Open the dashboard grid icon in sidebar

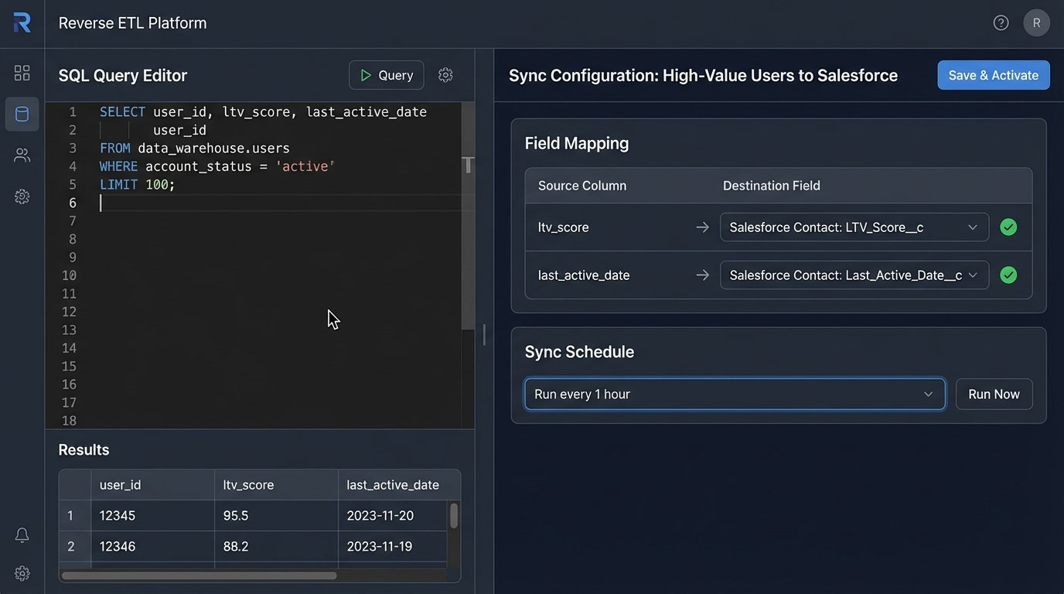click(x=22, y=73)
